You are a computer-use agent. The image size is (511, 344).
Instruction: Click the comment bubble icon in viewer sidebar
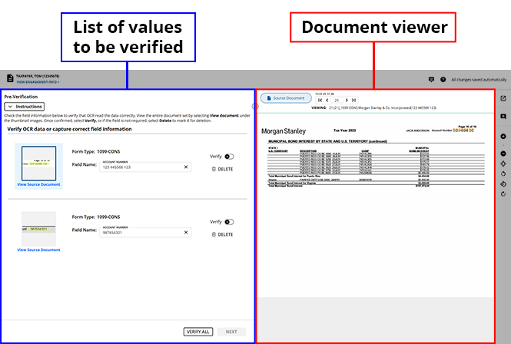(x=503, y=116)
